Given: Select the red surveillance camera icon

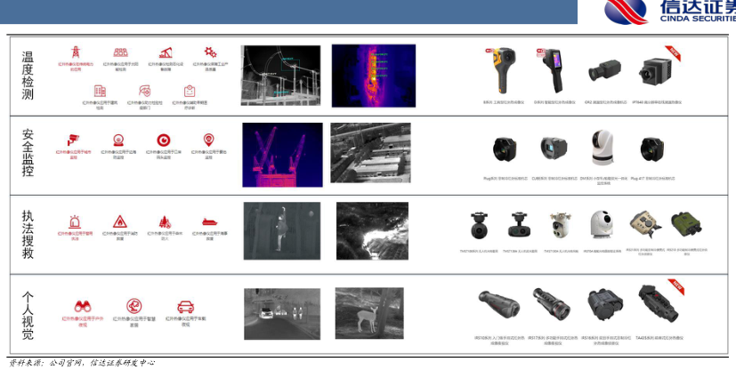Looking at the screenshot, I should coord(74,140).
